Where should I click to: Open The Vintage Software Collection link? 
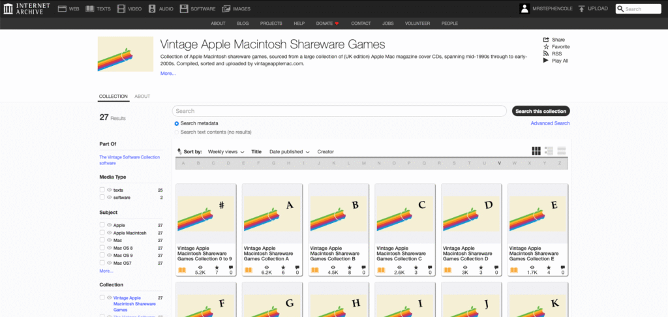130,160
